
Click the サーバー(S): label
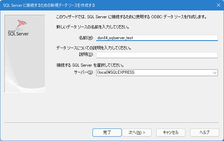83,72
